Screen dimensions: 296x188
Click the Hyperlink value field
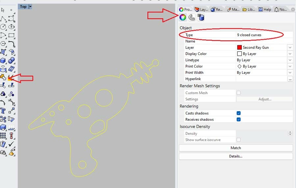[x=262, y=79]
